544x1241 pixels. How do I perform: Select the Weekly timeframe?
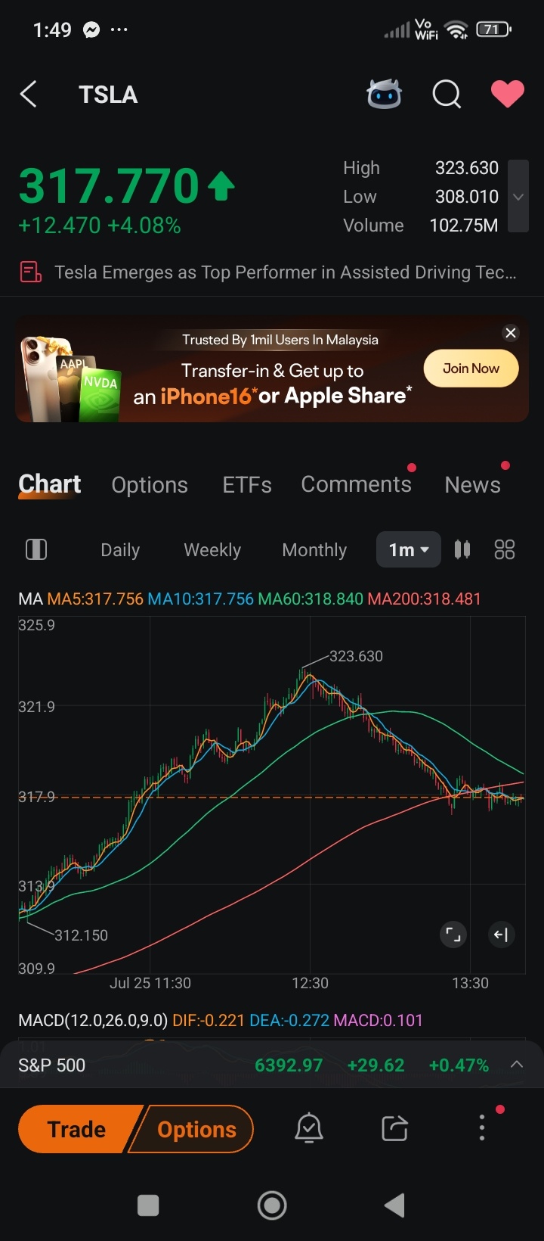tap(212, 550)
